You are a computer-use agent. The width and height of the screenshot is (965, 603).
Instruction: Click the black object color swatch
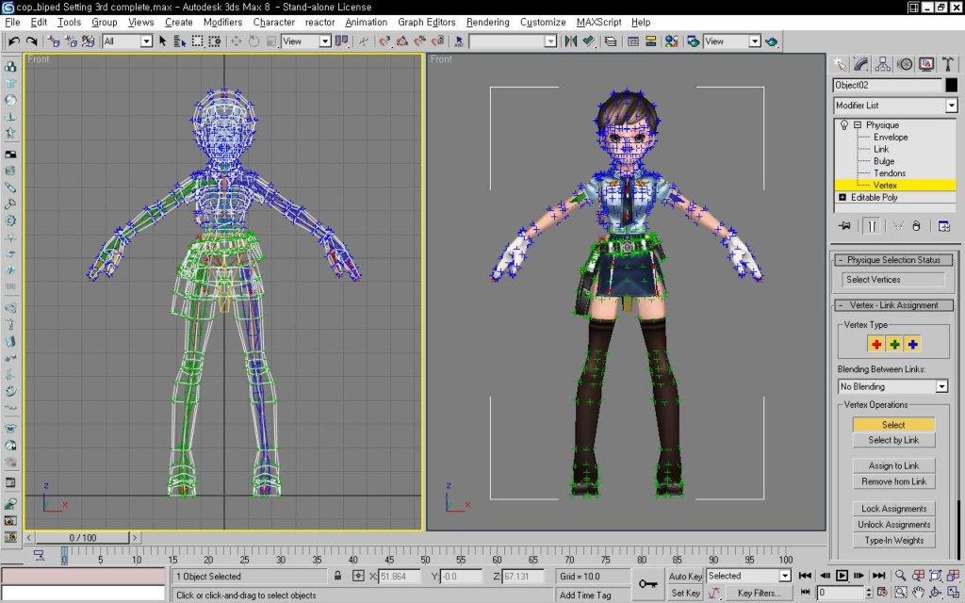click(x=952, y=85)
